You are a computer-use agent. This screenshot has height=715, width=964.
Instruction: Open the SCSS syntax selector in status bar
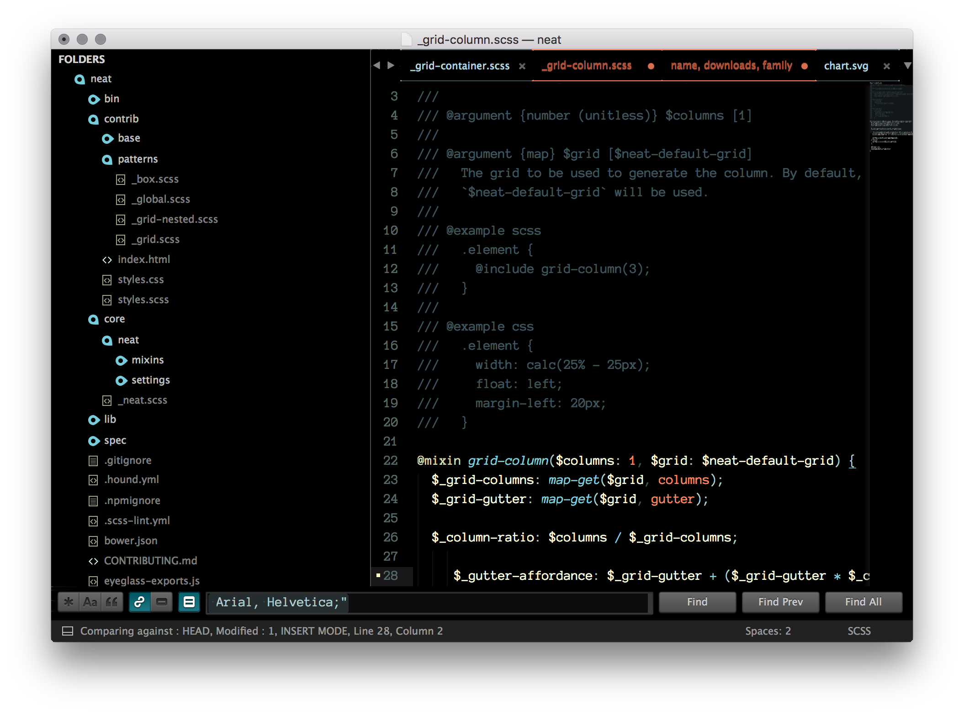coord(858,631)
